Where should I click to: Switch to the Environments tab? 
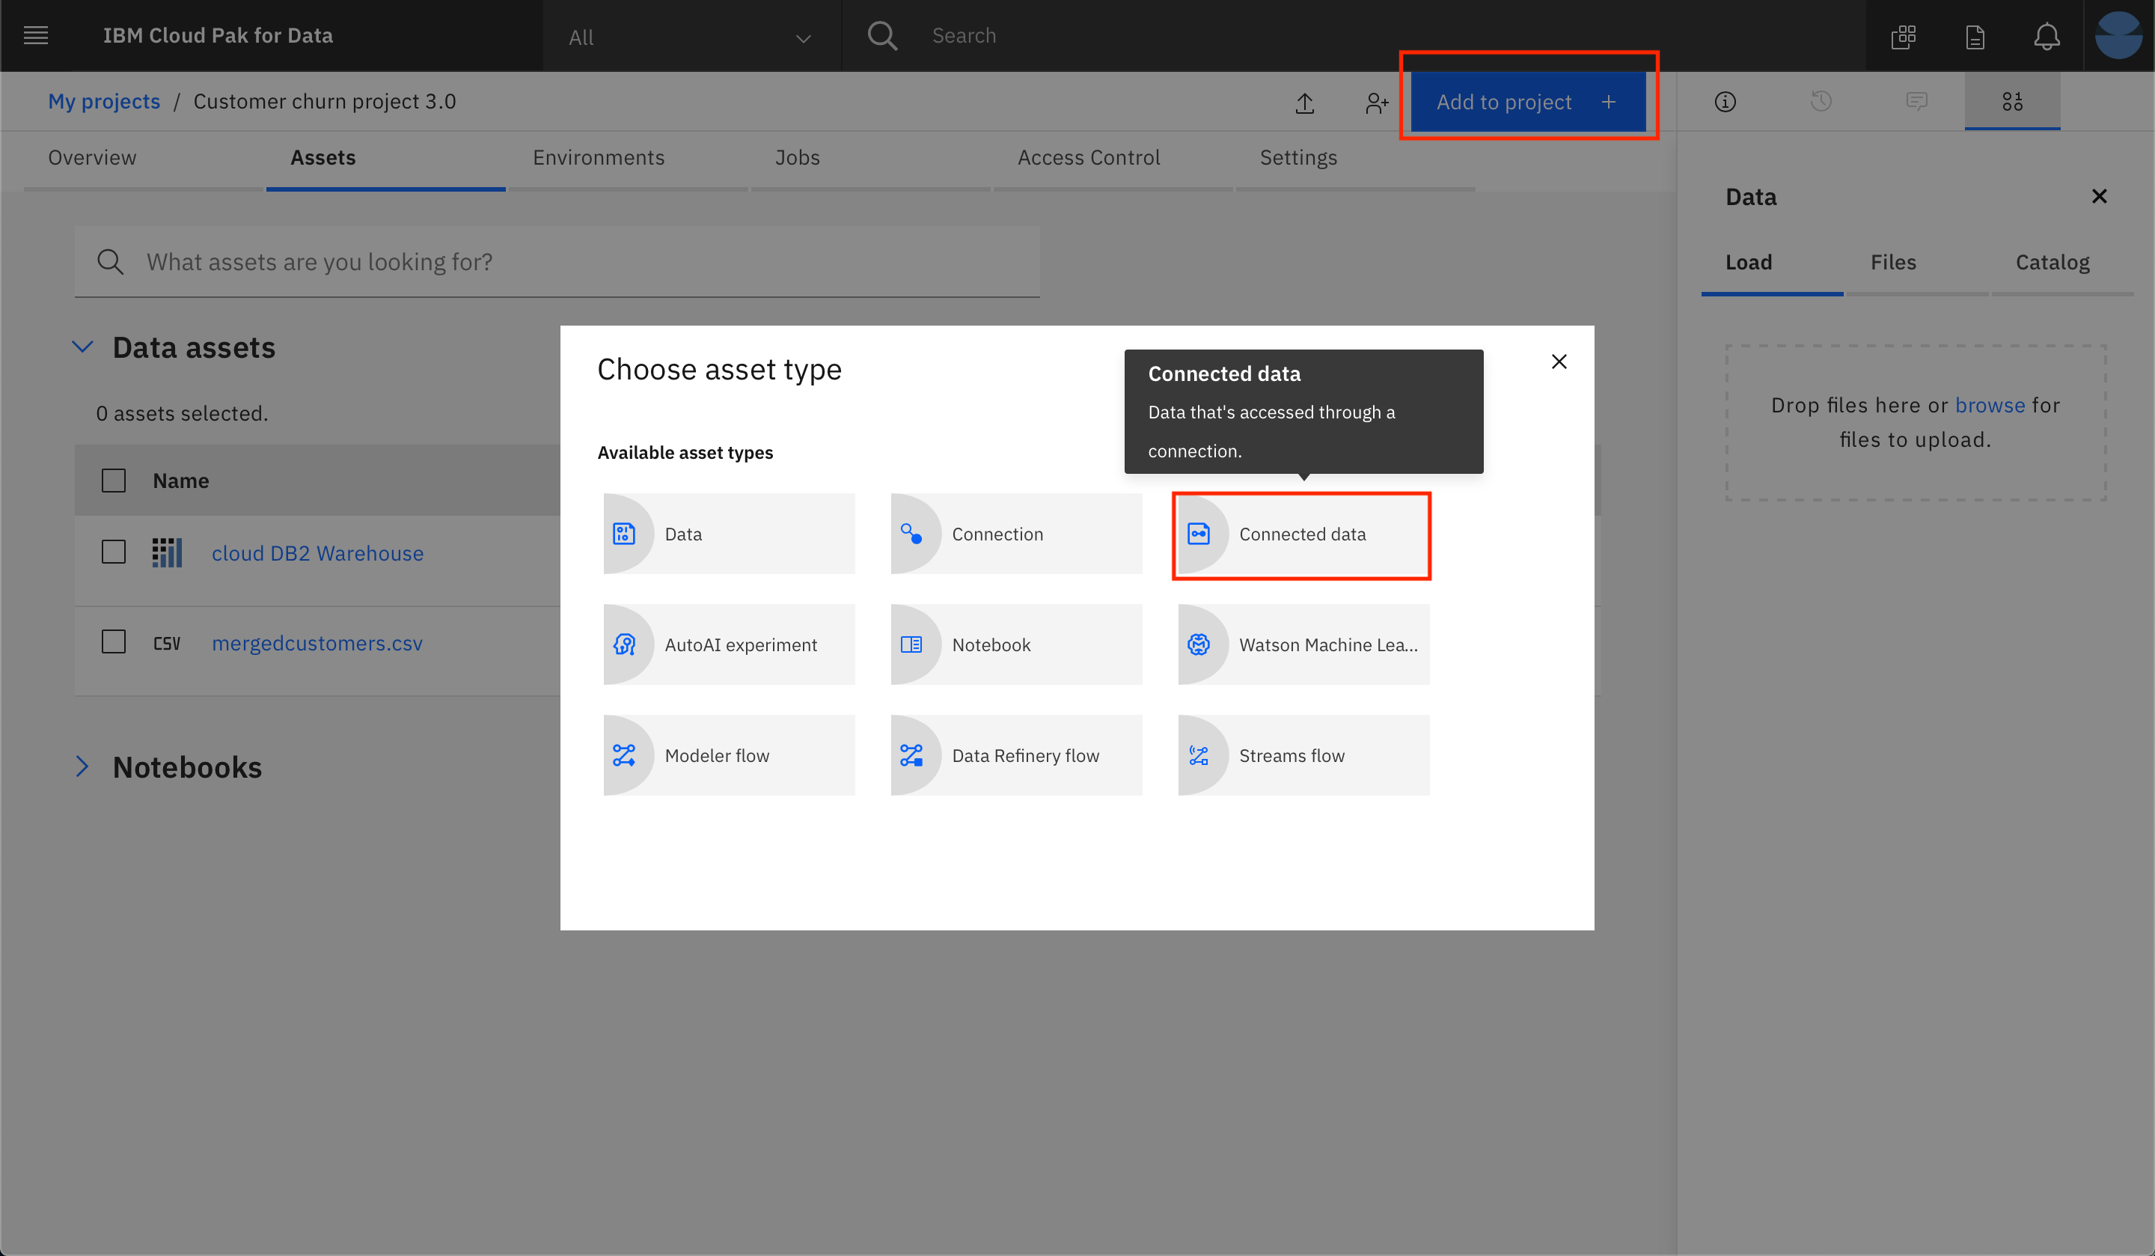[598, 157]
